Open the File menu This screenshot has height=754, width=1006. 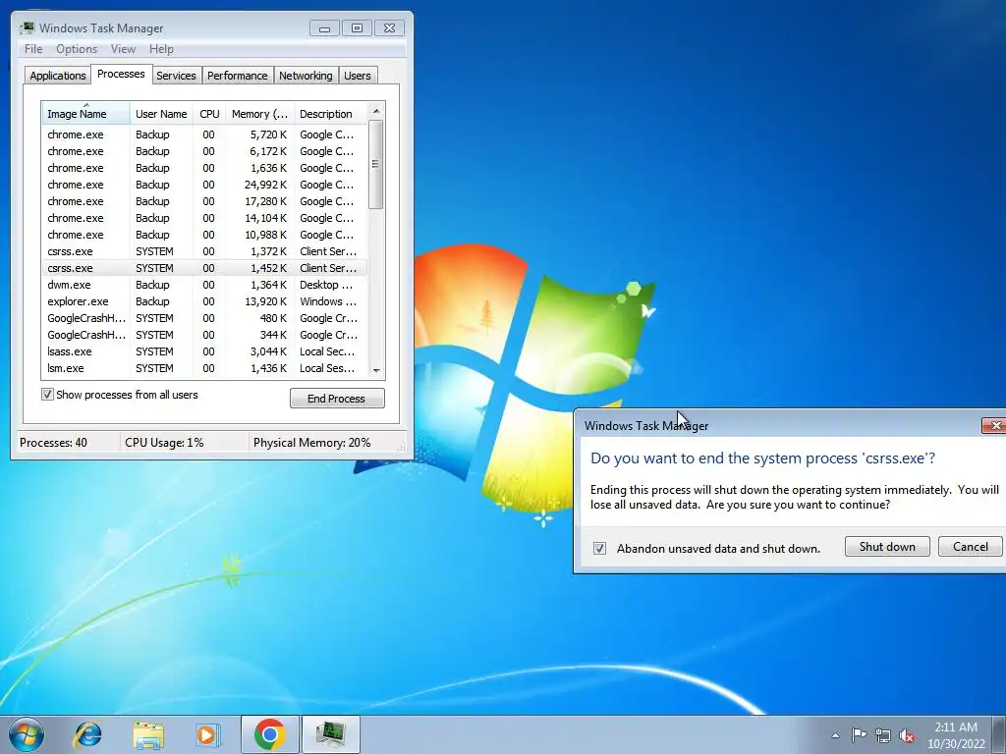[33, 49]
